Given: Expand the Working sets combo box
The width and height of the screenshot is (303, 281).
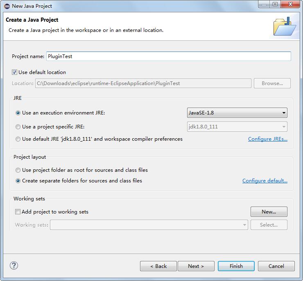Looking at the screenshot, I should coord(149,225).
